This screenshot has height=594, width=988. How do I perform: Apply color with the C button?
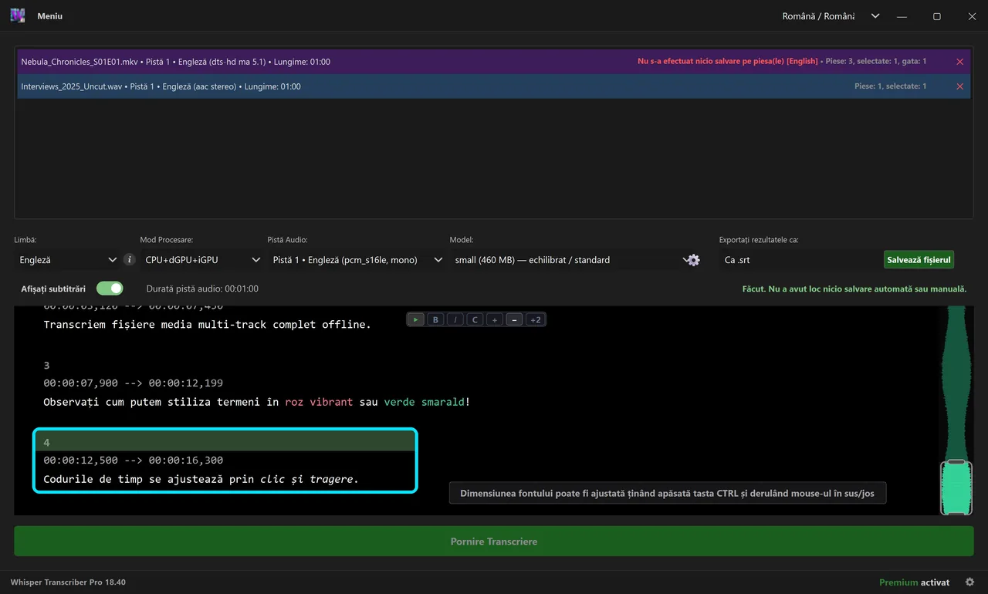coord(475,319)
